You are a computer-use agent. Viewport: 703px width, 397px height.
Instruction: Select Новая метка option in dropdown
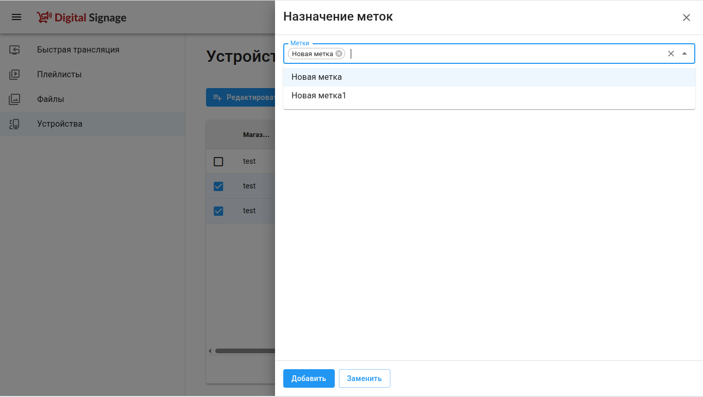click(x=489, y=77)
